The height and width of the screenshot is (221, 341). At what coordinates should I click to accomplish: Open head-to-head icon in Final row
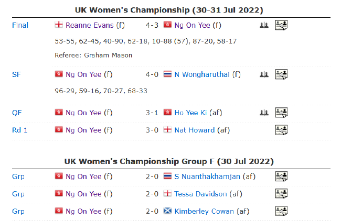[x=264, y=25]
